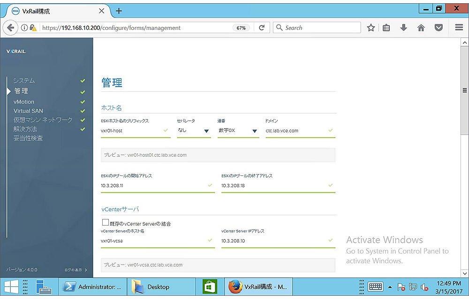This screenshot has width=469, height=299.
Task: Select システム in the sidebar
Action: 24,80
